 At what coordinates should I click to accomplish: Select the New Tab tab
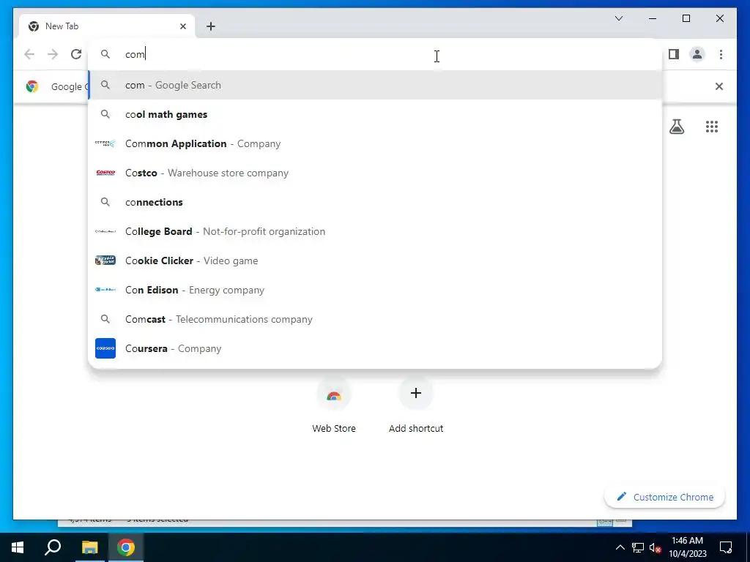point(107,26)
